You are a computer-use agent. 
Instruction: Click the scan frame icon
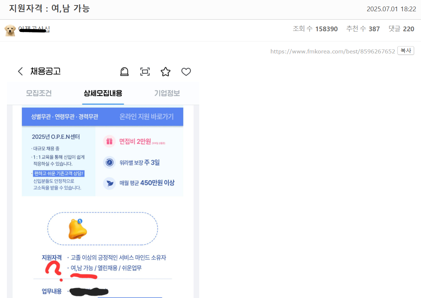tap(145, 72)
